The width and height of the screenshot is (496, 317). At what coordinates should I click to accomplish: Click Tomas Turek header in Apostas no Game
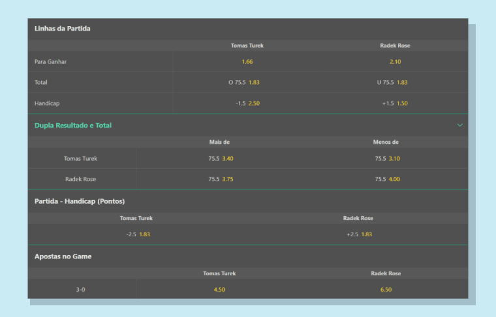pos(219,273)
